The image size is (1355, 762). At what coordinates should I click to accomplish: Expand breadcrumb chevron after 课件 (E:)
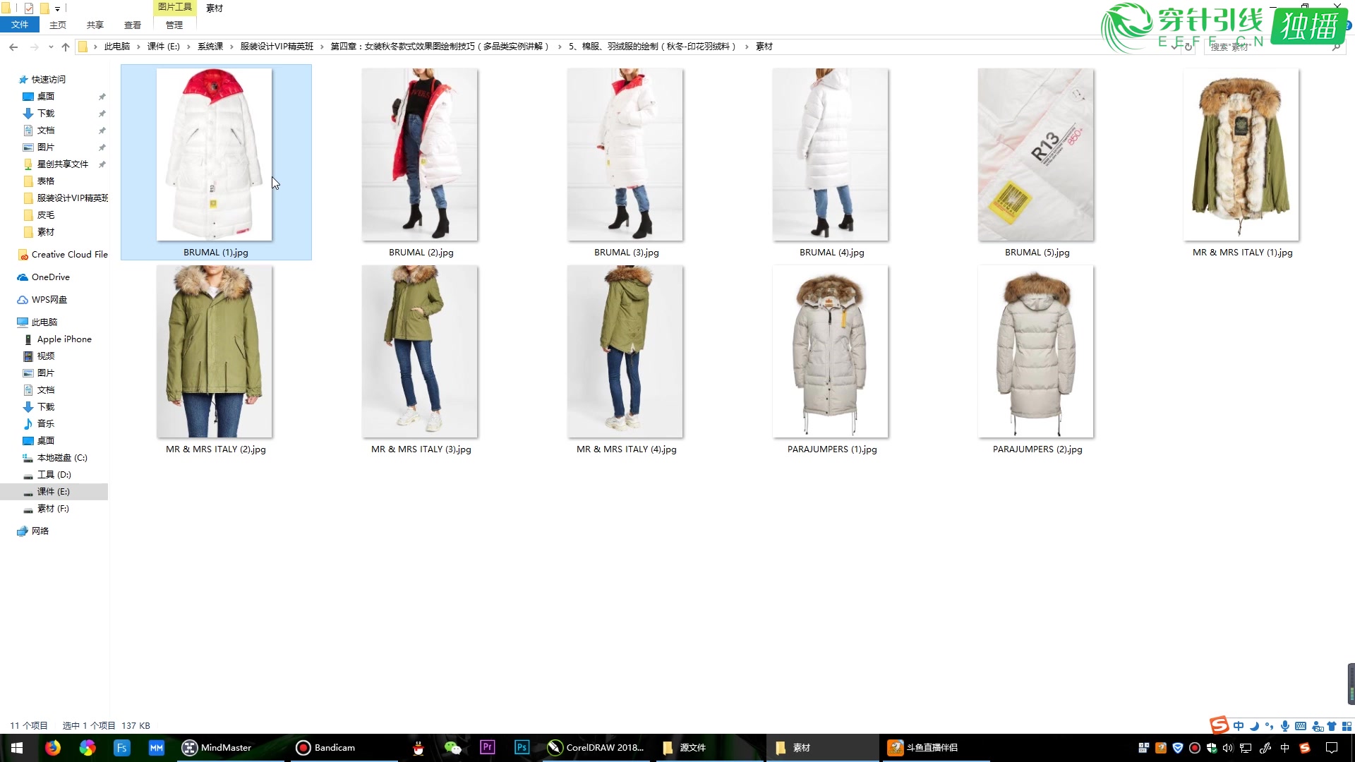coord(188,47)
